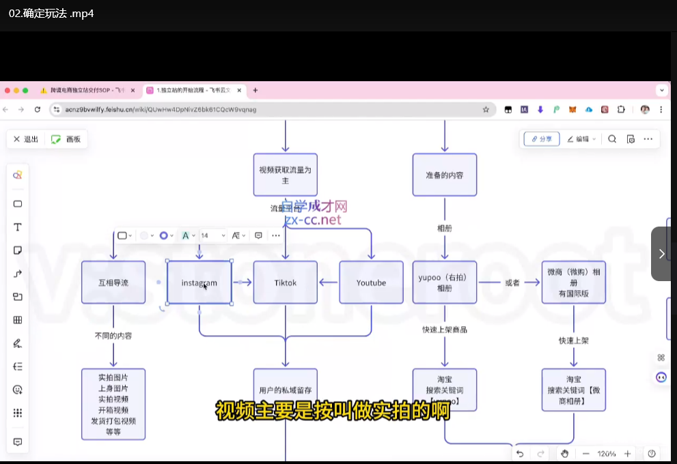Select the table tool in sidebar
This screenshot has height=464, width=677.
tap(18, 320)
